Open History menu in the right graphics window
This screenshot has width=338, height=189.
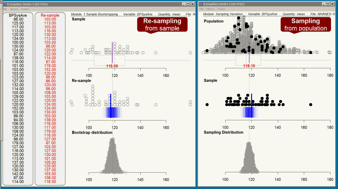pos(211,9)
